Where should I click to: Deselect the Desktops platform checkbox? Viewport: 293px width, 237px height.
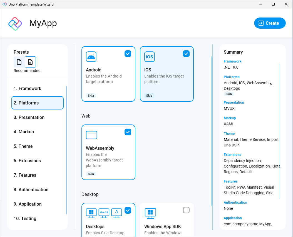[128, 210]
